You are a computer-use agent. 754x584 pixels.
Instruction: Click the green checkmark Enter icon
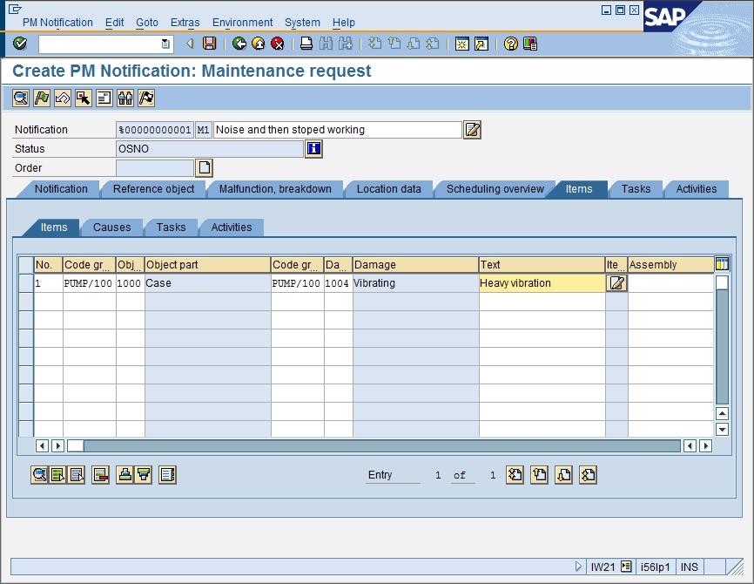tap(20, 44)
